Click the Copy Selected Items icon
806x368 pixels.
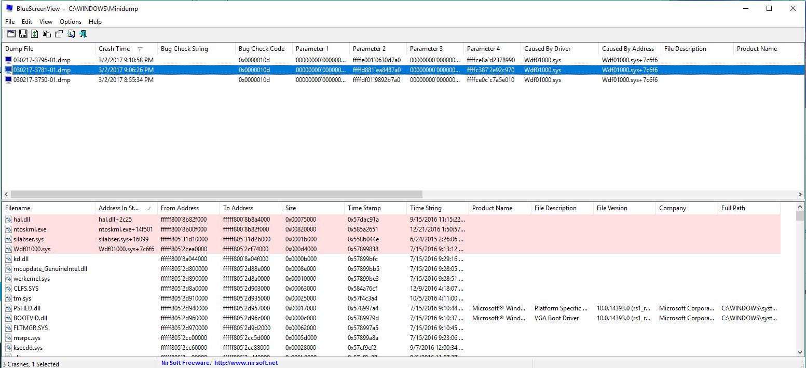point(47,34)
